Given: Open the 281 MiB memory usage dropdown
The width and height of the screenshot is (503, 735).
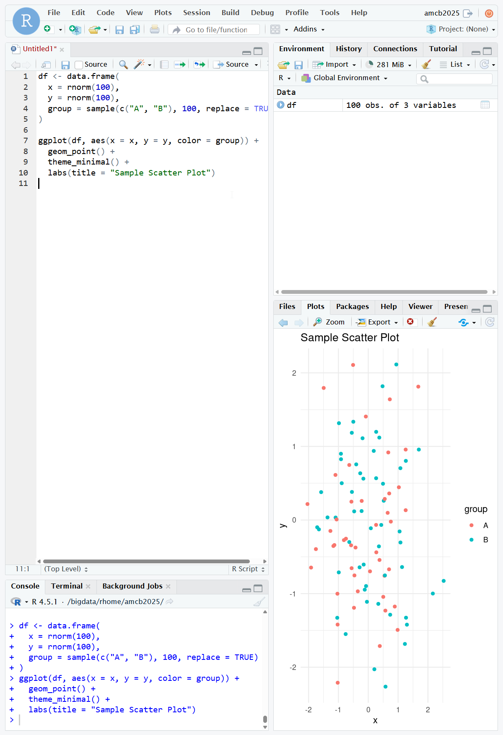Looking at the screenshot, I should (388, 64).
